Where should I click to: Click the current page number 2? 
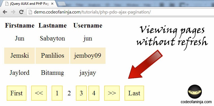69,93
